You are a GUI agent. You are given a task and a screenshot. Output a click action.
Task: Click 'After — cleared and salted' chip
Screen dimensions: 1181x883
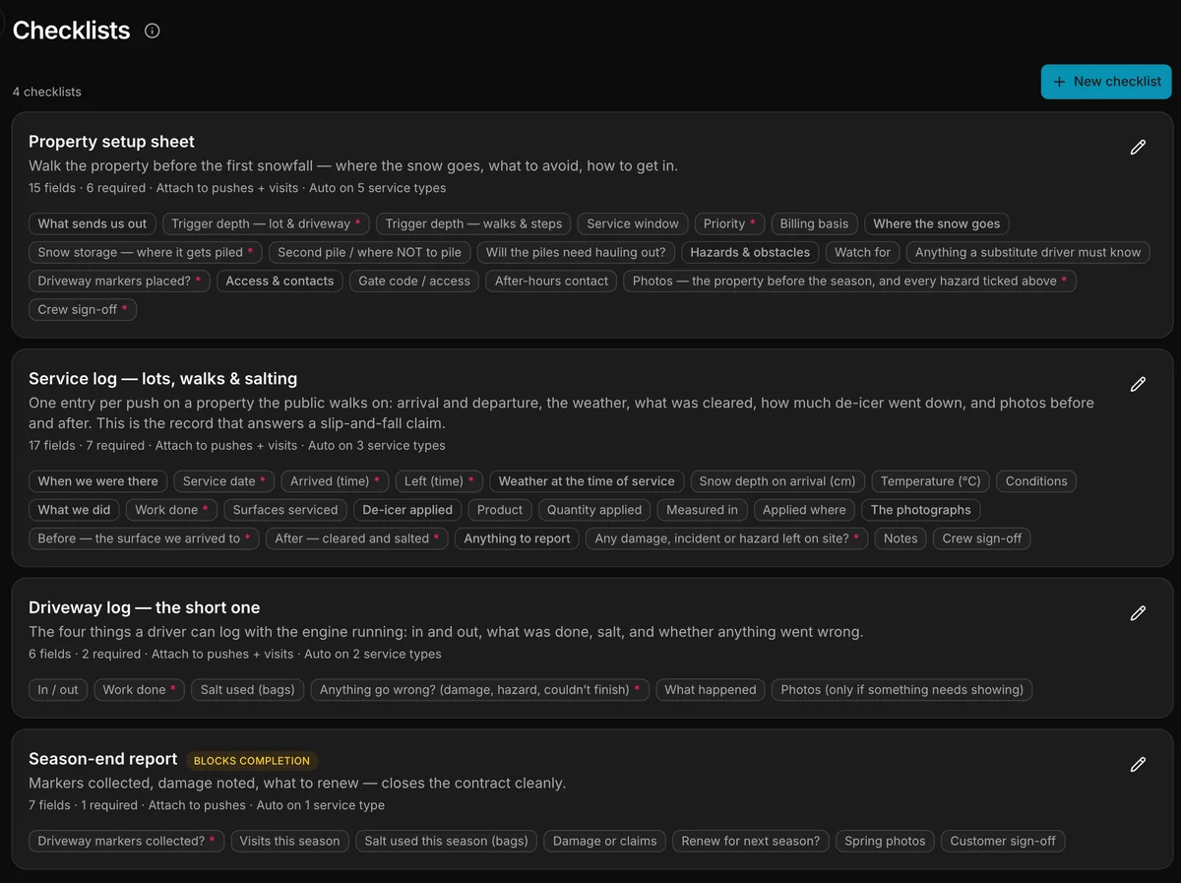(x=357, y=538)
